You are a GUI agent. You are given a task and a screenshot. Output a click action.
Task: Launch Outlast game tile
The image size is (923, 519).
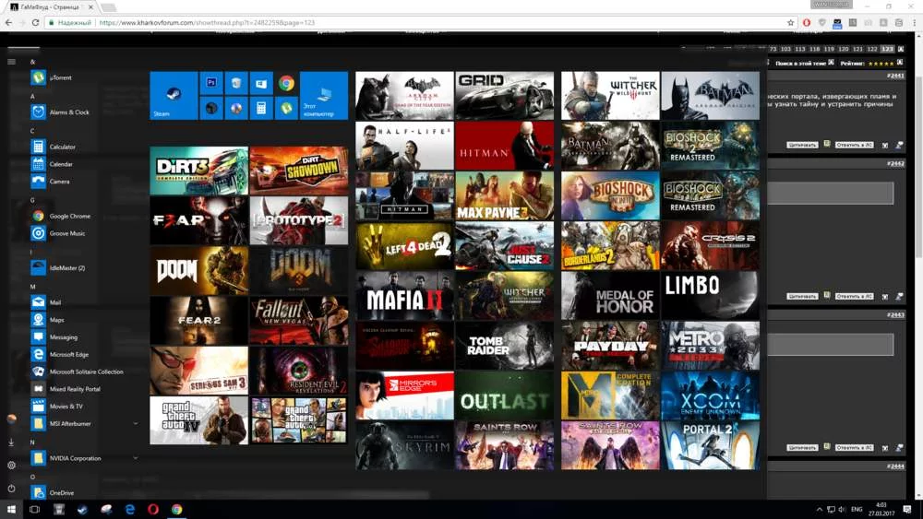[505, 395]
